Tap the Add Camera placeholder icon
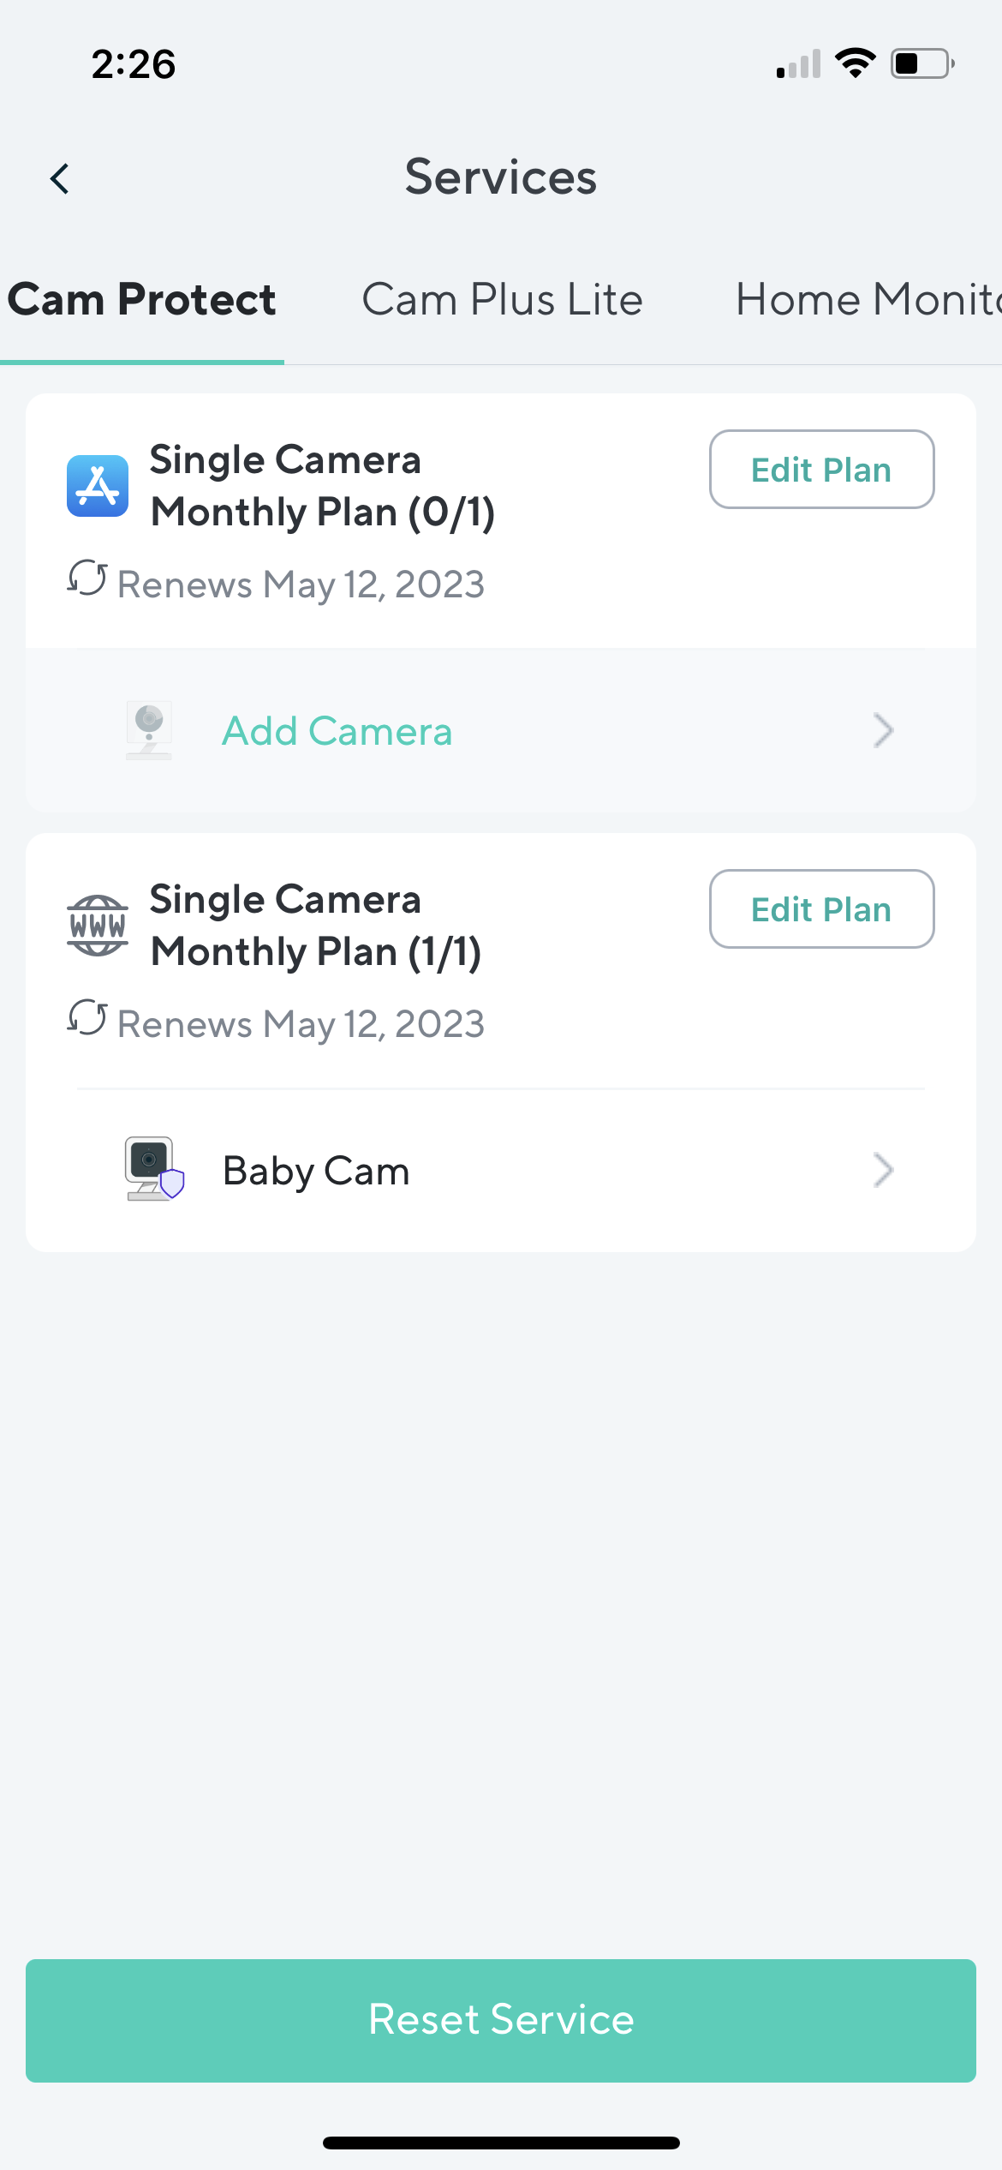The height and width of the screenshot is (2170, 1002). [149, 730]
